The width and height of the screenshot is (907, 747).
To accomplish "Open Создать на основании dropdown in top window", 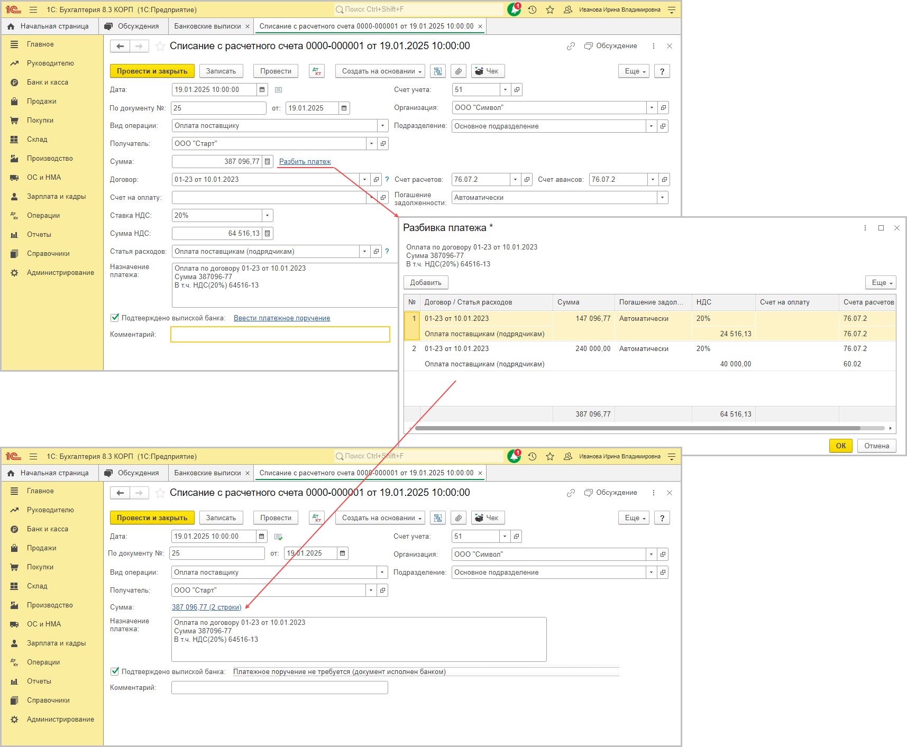I will [x=381, y=71].
